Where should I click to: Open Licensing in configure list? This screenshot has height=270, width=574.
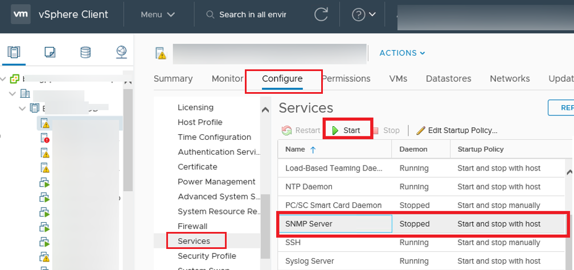point(195,107)
